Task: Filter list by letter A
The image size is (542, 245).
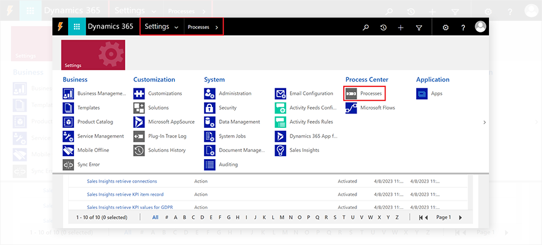Action: tap(176, 217)
